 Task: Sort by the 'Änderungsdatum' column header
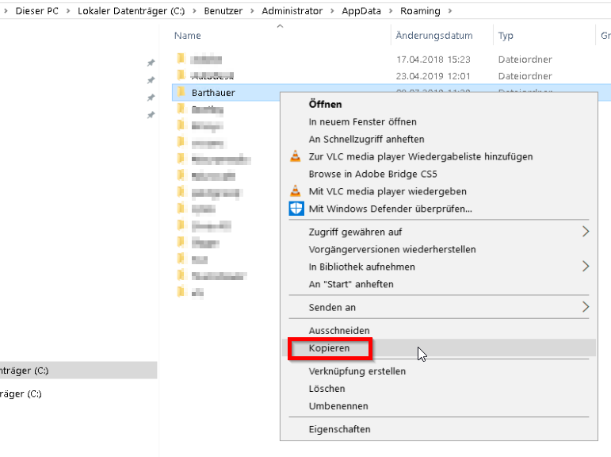[x=434, y=36]
